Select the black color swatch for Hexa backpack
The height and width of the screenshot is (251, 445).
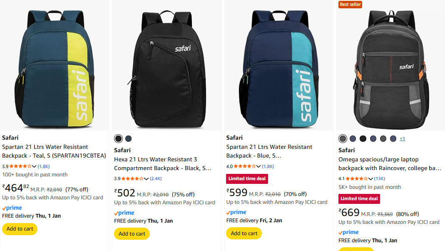pos(119,138)
